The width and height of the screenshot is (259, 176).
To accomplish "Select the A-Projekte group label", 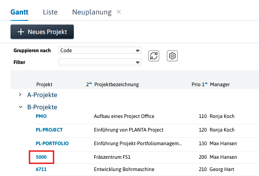I will click(42, 95).
